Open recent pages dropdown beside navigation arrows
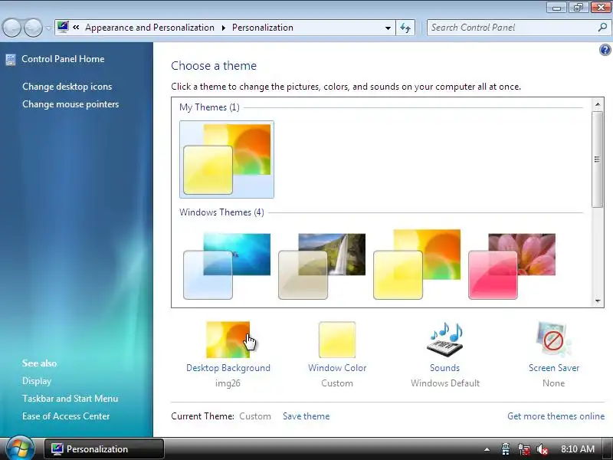613x460 pixels. pos(48,28)
